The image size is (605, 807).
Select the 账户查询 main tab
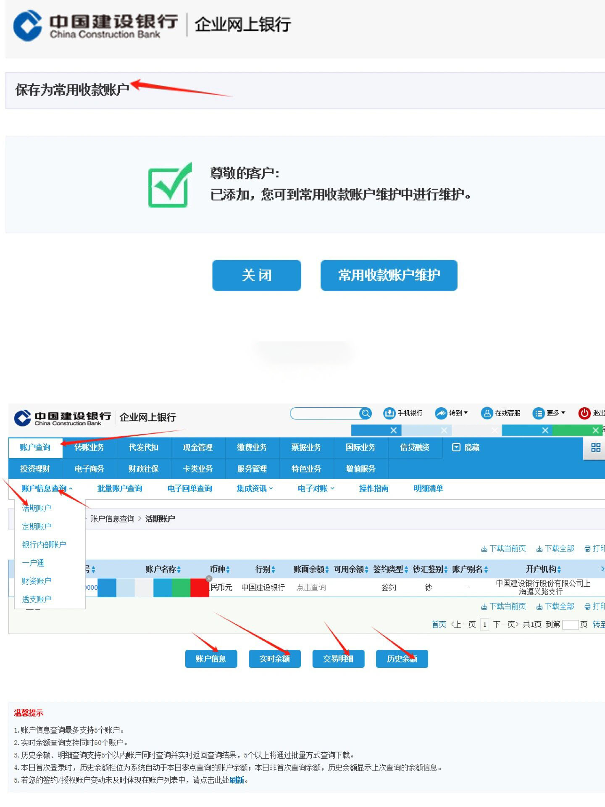coord(35,448)
